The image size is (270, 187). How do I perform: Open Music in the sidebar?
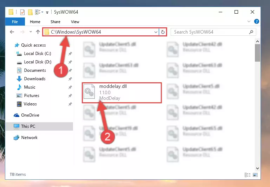point(29,87)
